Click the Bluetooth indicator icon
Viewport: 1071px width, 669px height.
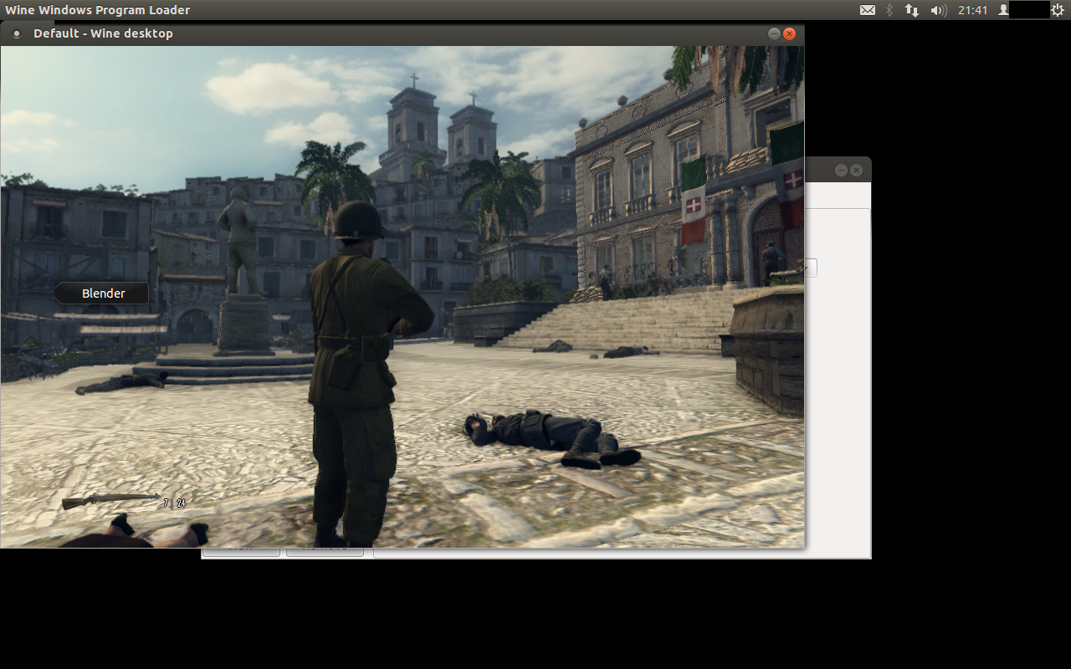(x=889, y=10)
